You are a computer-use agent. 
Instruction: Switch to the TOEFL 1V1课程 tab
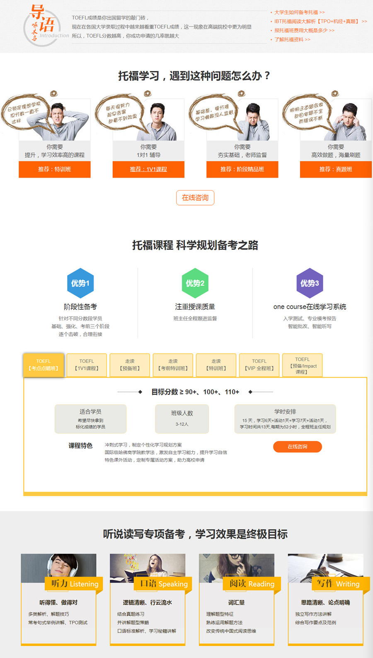point(87,365)
